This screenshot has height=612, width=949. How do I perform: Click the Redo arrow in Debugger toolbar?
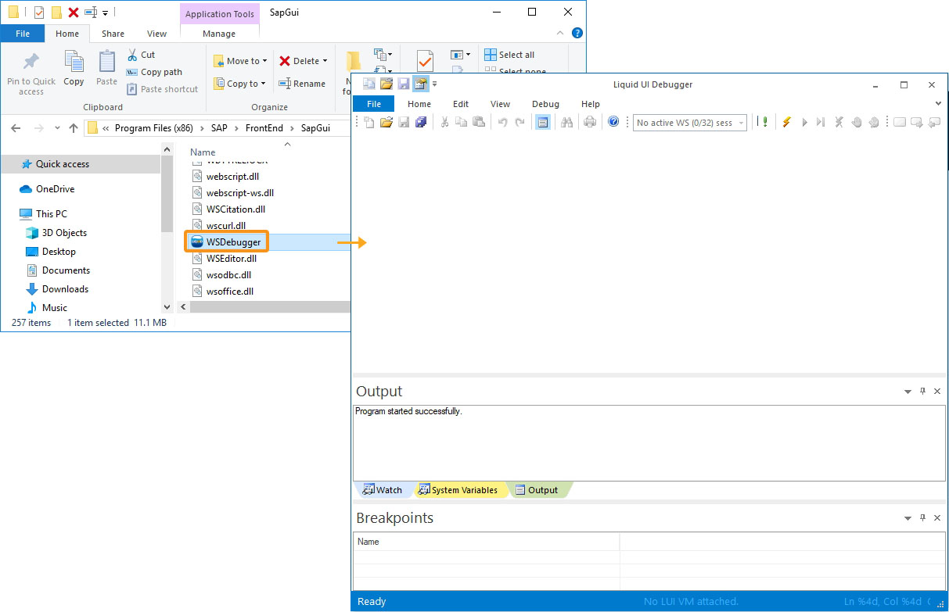[x=519, y=122]
